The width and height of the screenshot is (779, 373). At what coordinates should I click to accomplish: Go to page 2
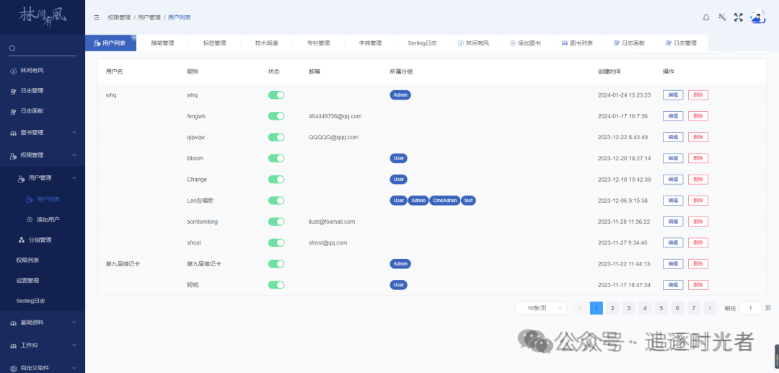click(612, 309)
